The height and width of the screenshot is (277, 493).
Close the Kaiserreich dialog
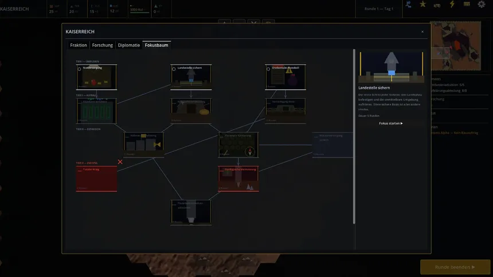pos(422,31)
